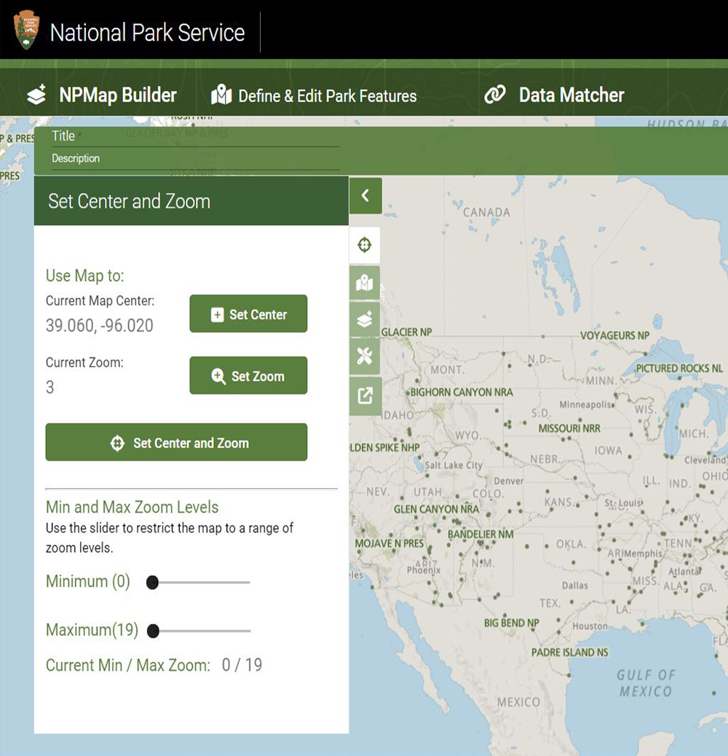Click the PADRE ISLAND NS map label

click(x=569, y=653)
